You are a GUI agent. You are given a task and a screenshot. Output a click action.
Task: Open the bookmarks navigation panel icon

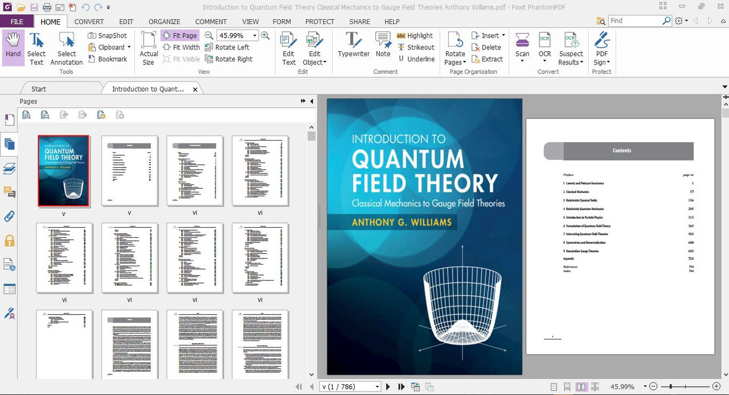point(9,120)
